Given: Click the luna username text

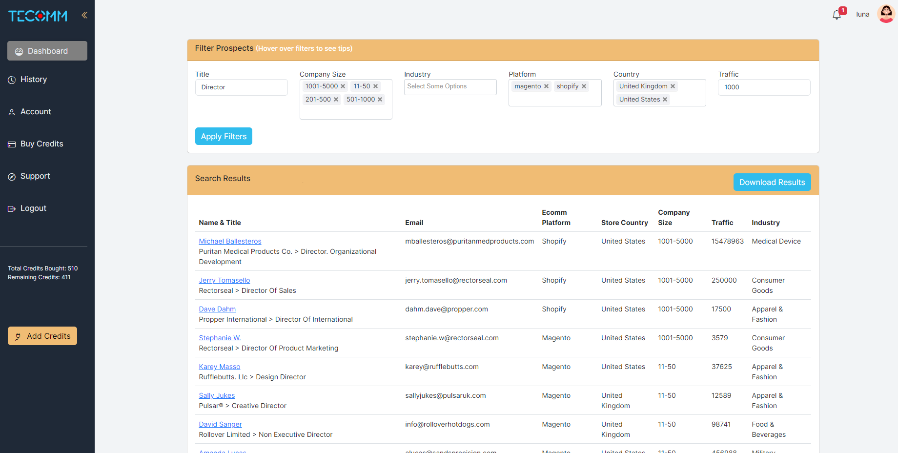Looking at the screenshot, I should point(863,14).
